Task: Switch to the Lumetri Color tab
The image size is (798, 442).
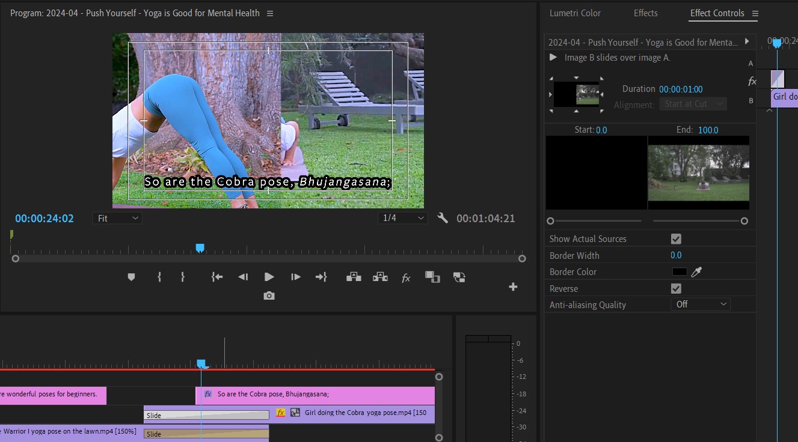Action: 575,13
